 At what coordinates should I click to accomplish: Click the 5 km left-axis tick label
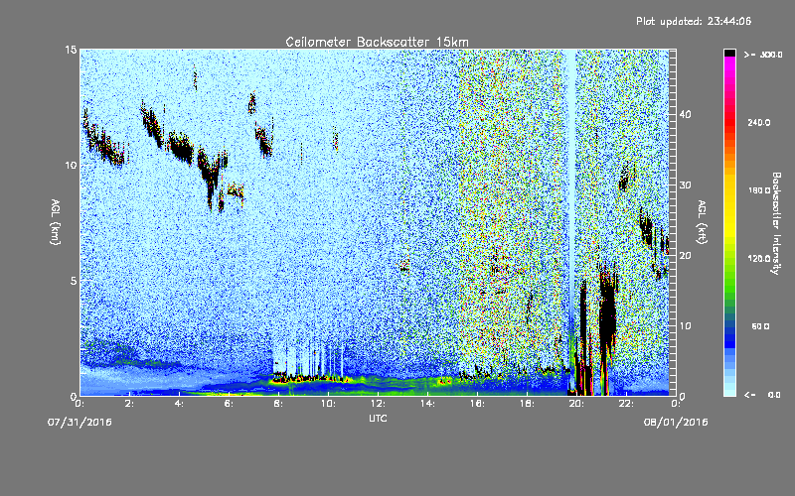tap(74, 281)
